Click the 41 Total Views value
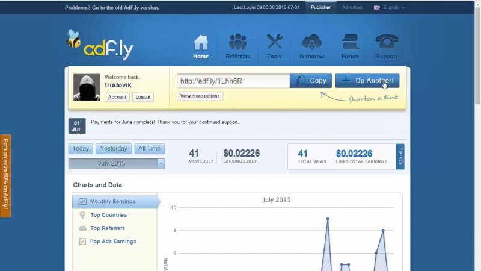The width and height of the screenshot is (481, 271). [x=302, y=154]
